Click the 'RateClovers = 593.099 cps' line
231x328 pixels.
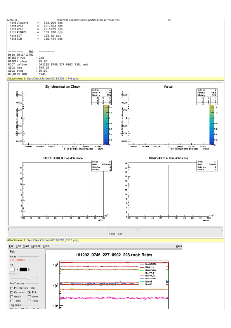click(36, 23)
